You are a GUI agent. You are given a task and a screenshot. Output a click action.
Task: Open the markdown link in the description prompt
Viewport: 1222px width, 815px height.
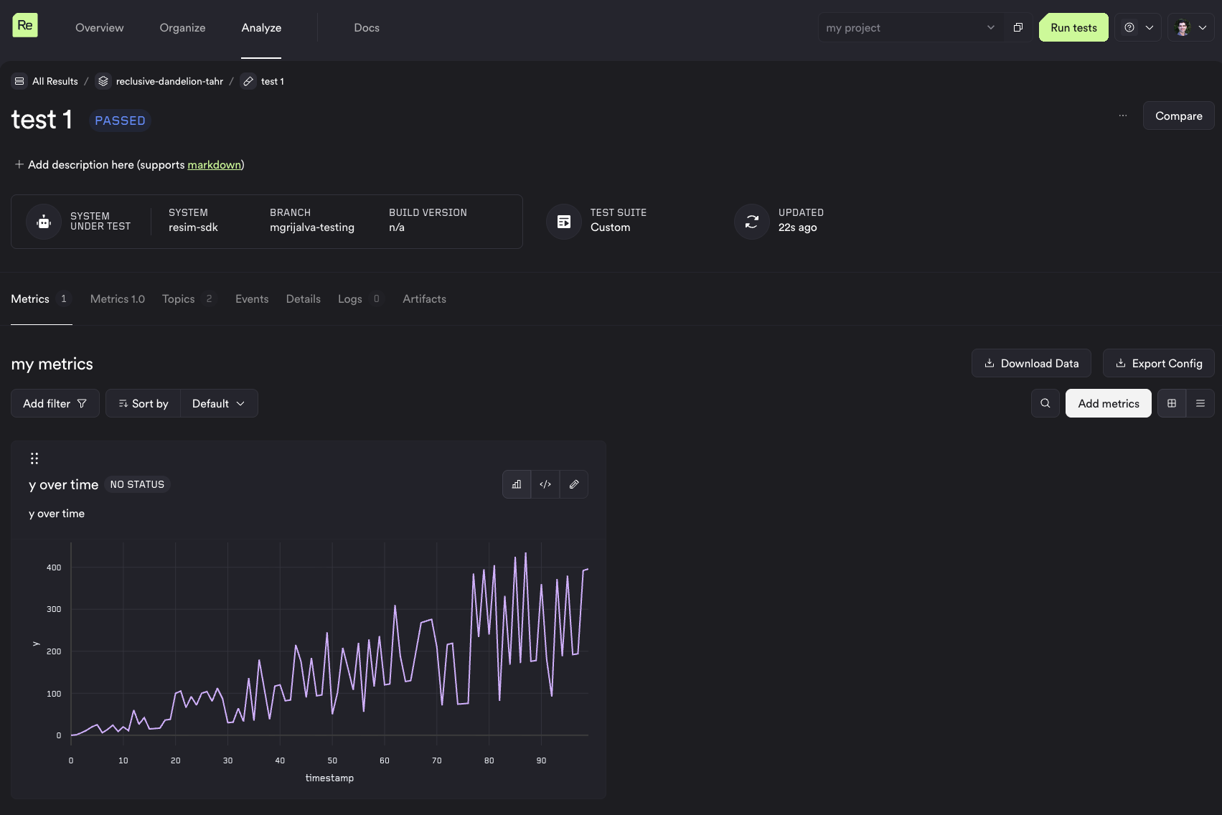[x=215, y=164]
